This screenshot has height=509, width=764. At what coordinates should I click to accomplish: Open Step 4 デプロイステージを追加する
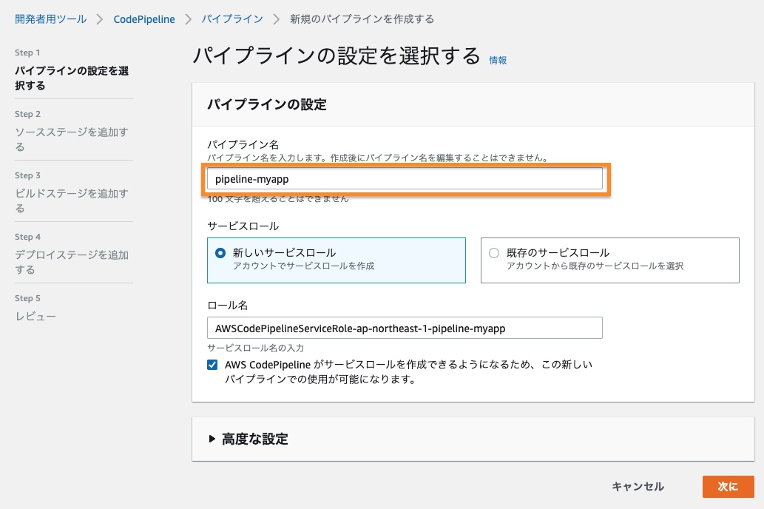click(x=72, y=262)
